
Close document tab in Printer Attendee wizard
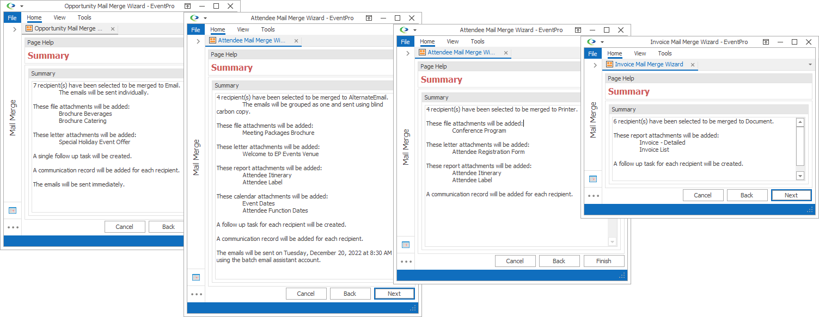(506, 53)
